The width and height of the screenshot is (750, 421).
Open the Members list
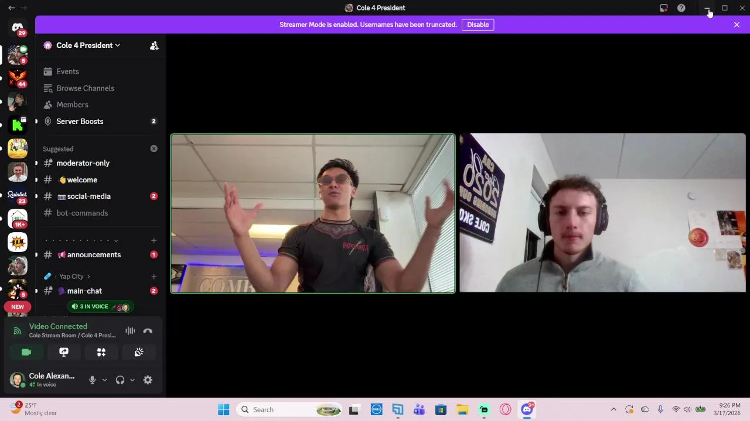(x=100, y=105)
